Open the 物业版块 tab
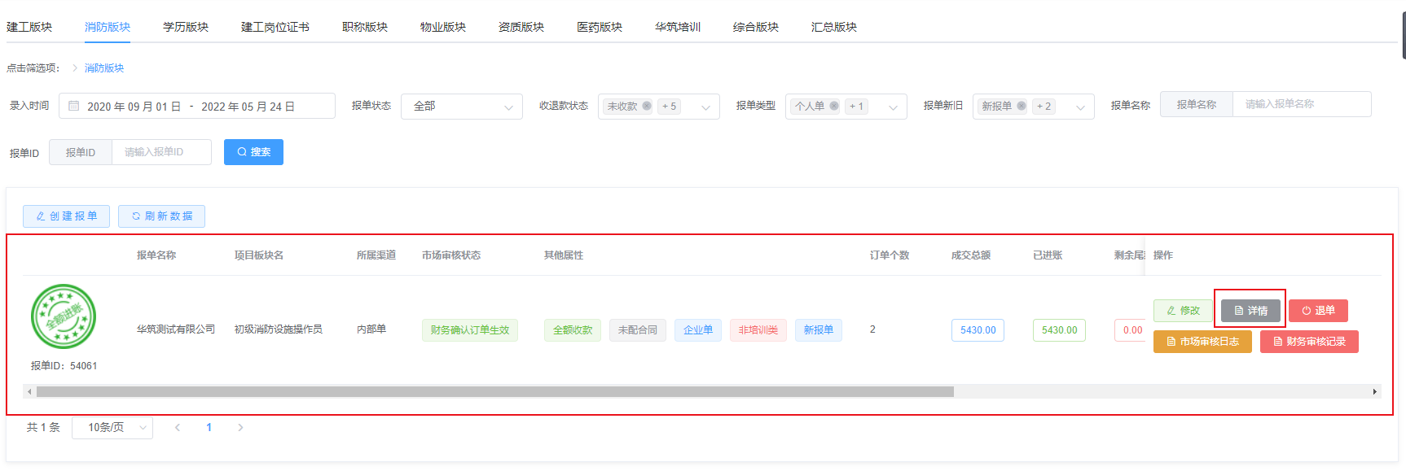 click(443, 27)
